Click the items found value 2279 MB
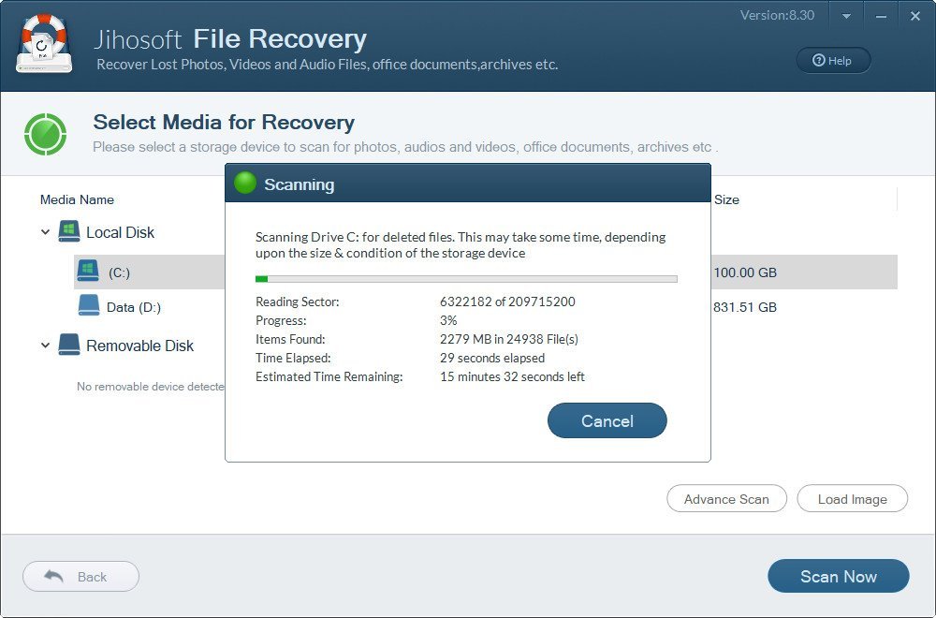 [x=509, y=339]
